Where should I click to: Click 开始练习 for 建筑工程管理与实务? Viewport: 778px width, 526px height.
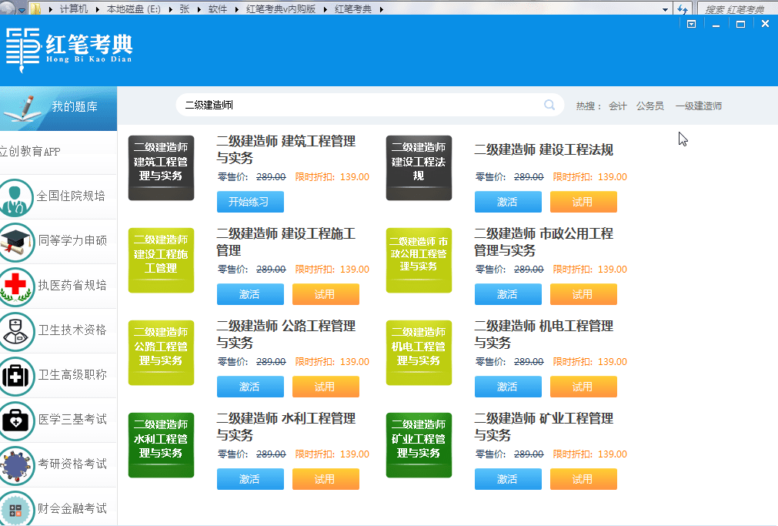point(250,202)
